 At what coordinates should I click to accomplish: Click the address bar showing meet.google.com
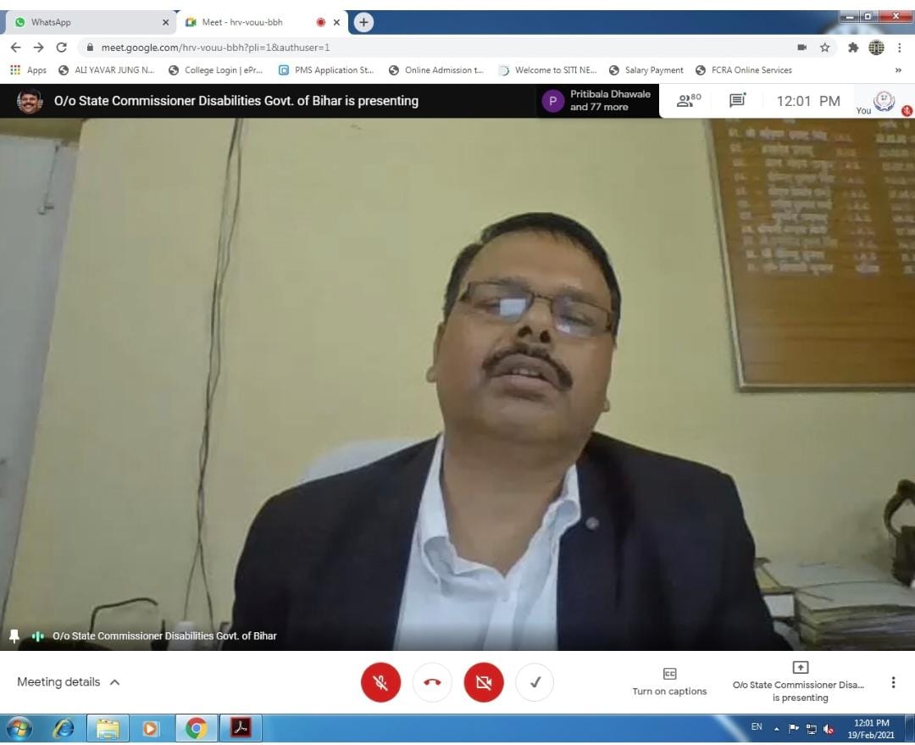(x=424, y=47)
